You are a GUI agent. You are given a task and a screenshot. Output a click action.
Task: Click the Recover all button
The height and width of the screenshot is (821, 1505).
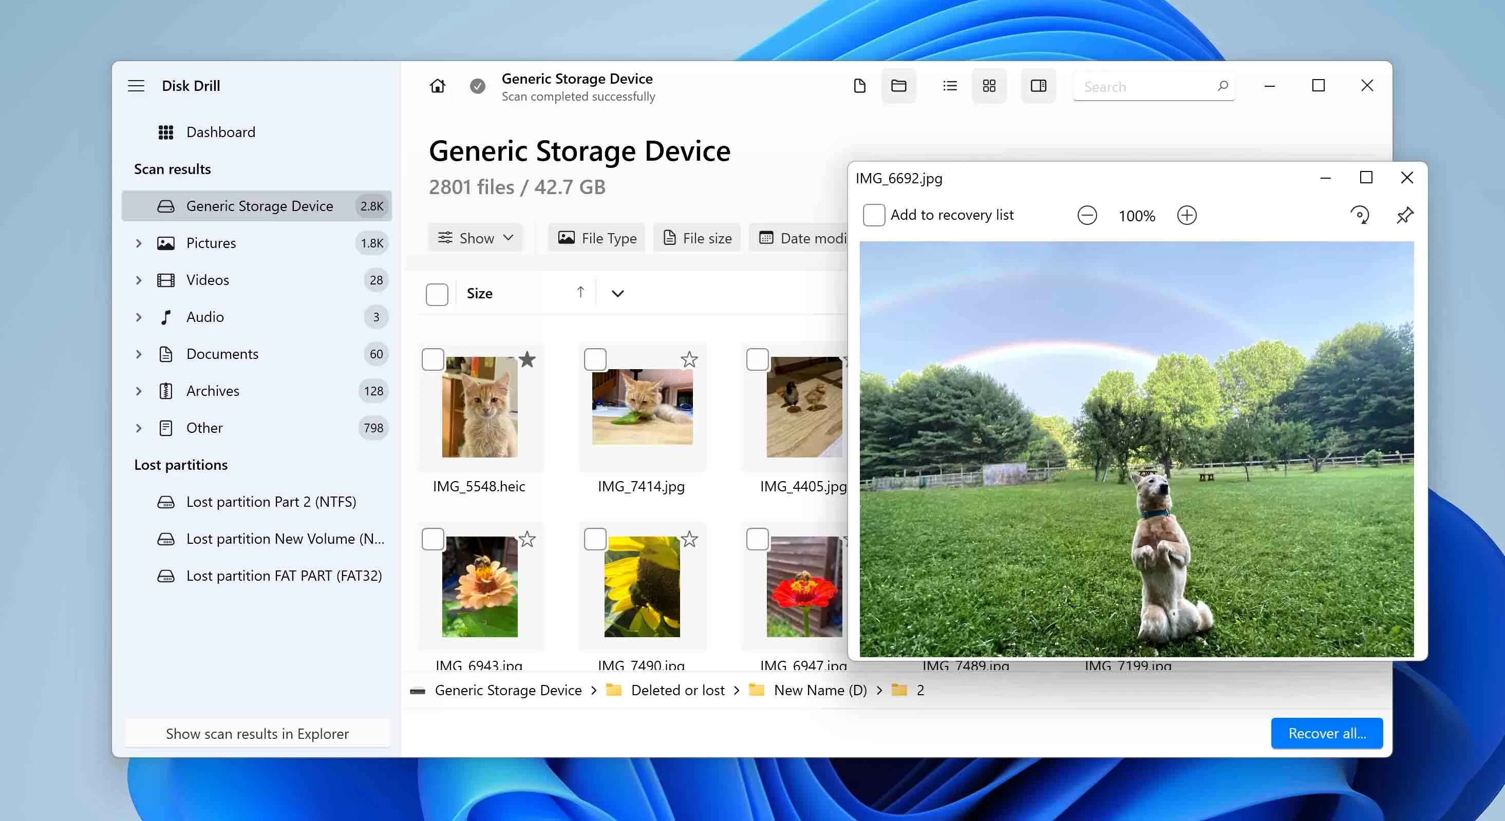click(x=1327, y=733)
